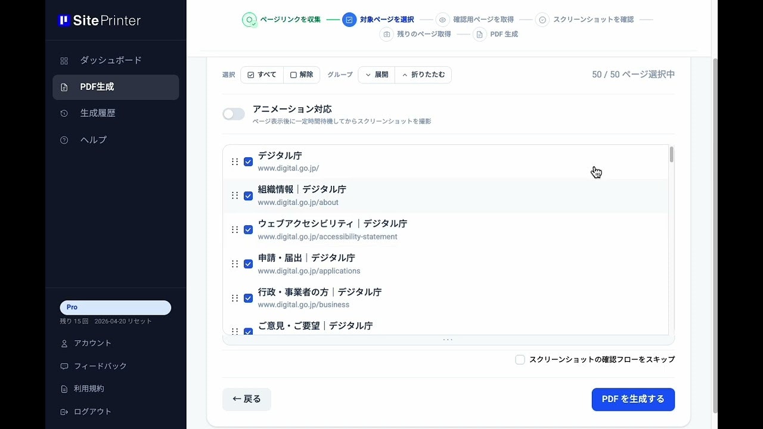763x429 pixels.
Task: Open the フィードバック link
Action: coord(100,366)
